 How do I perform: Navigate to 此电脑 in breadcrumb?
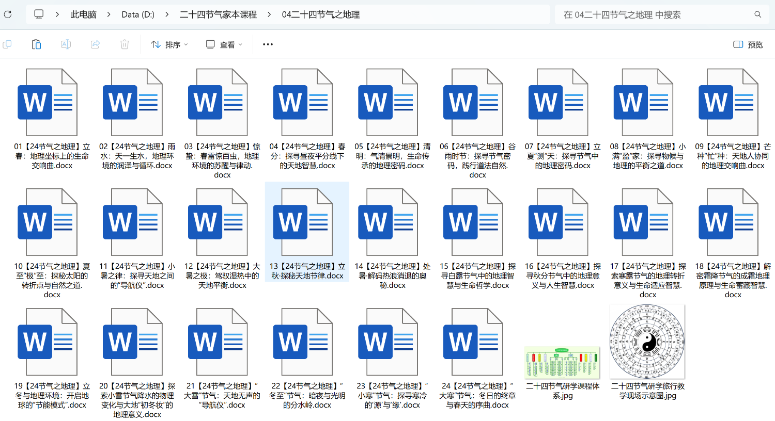[83, 14]
